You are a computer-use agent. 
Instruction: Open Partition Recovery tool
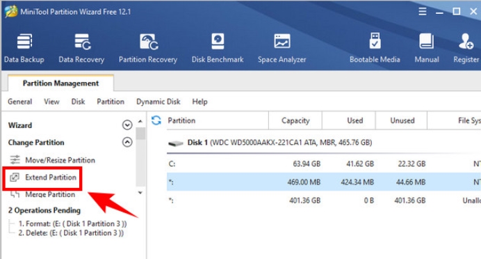click(148, 48)
